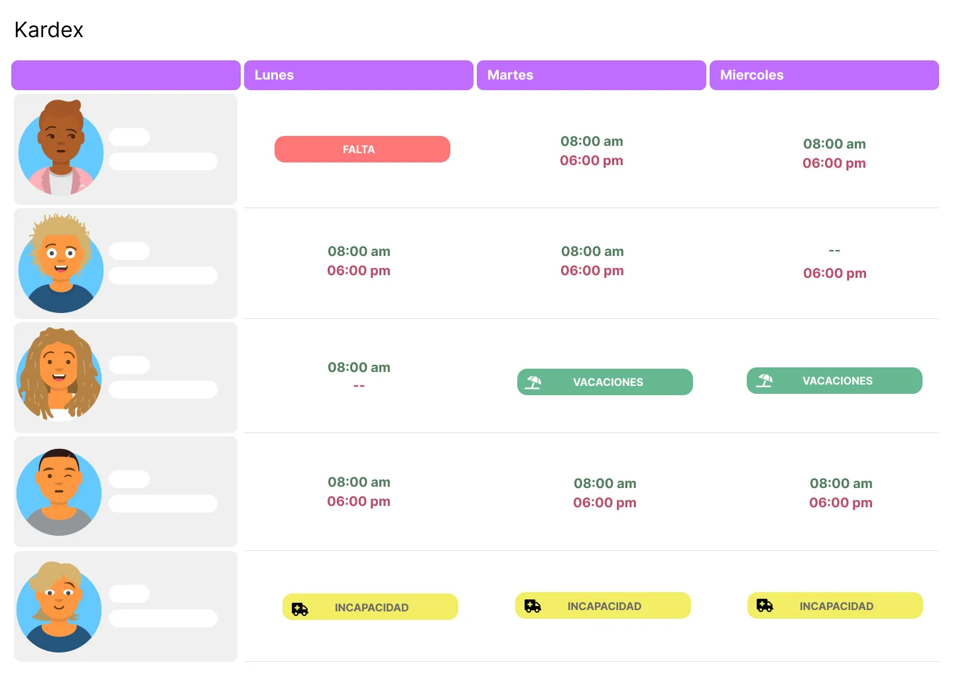Select the winking man avatar in gray shirt
The image size is (955, 679).
click(x=59, y=492)
